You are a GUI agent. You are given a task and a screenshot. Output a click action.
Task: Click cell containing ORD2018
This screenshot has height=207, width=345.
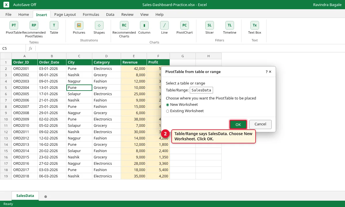(x=24, y=176)
